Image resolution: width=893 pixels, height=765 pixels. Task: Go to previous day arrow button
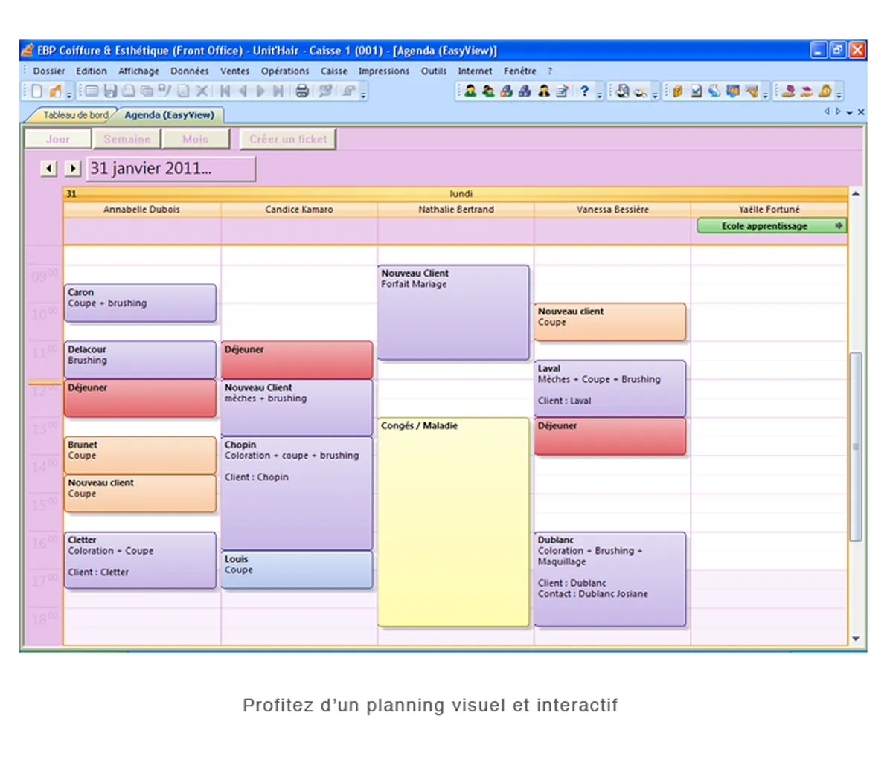49,169
